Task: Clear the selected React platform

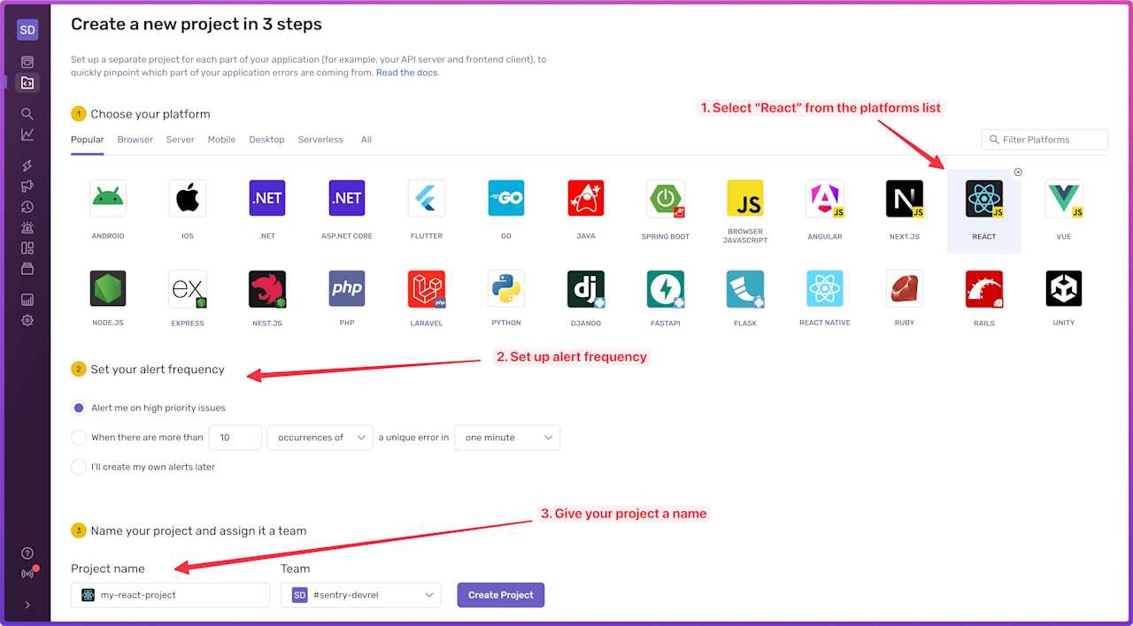Action: tap(1018, 172)
